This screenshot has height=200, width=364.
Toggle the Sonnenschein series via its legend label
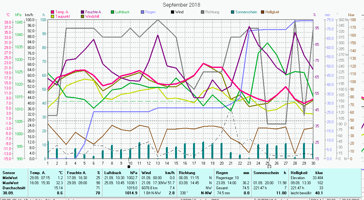pos(246,12)
